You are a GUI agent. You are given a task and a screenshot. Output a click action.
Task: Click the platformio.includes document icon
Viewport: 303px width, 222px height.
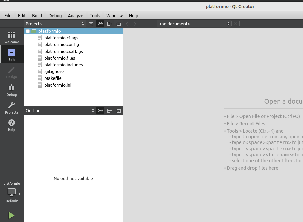pyautogui.click(x=40, y=65)
